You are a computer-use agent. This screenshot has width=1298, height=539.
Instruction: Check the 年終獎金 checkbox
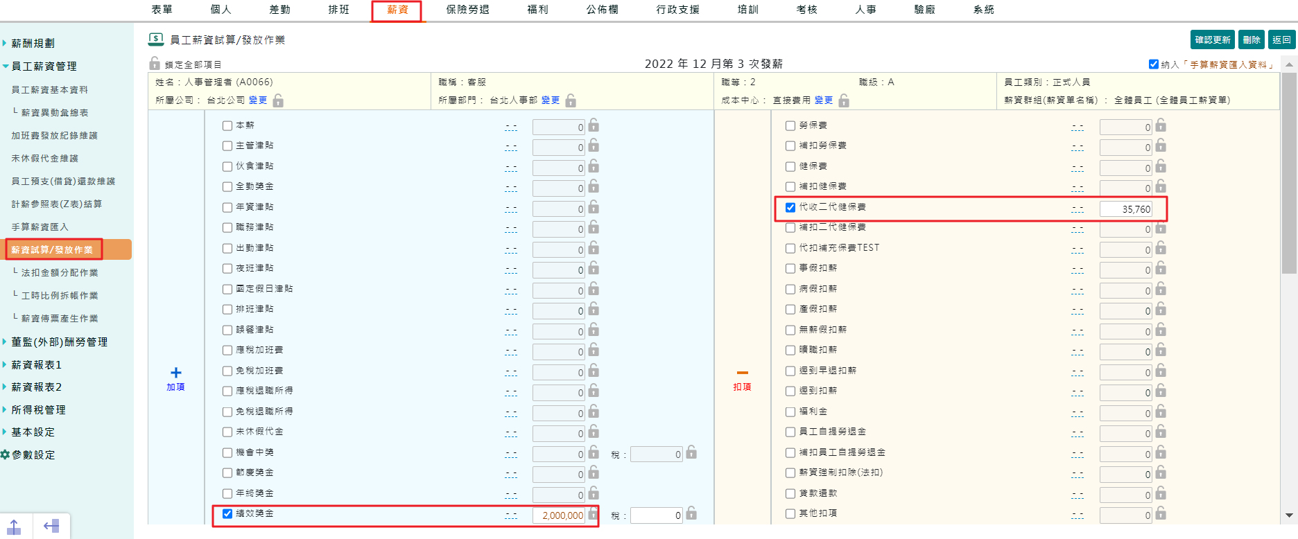pos(227,494)
